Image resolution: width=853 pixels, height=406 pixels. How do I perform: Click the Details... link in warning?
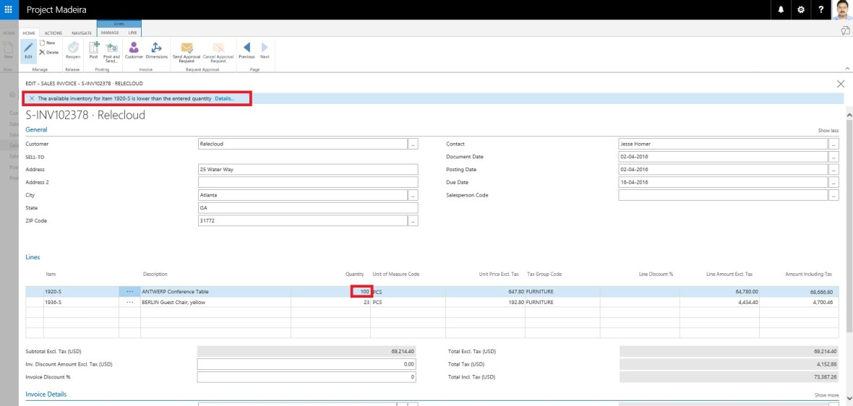pos(225,98)
